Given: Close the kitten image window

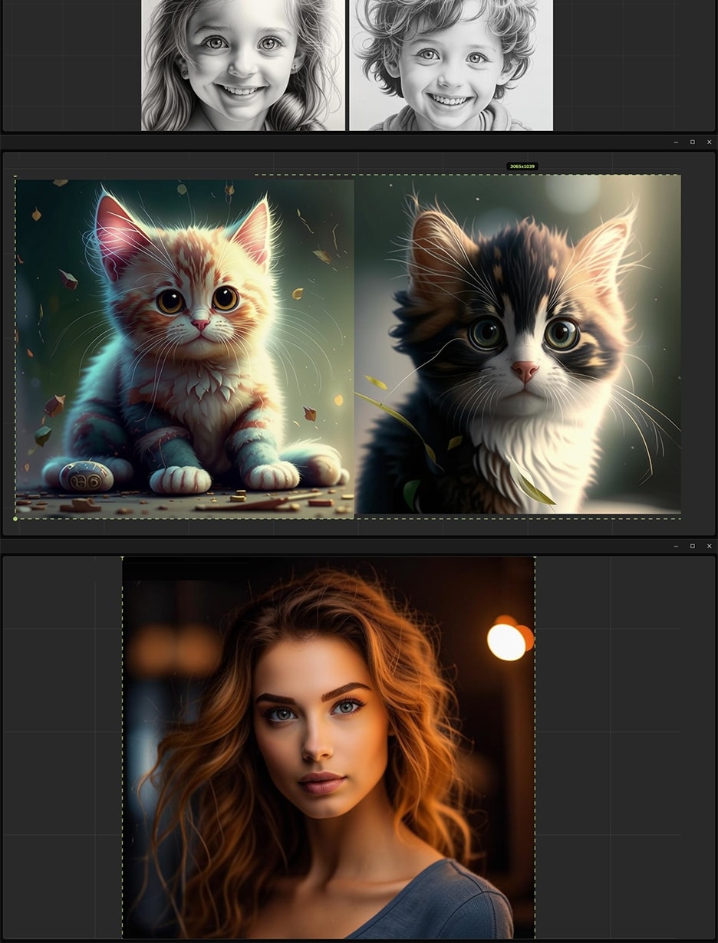Looking at the screenshot, I should (709, 142).
